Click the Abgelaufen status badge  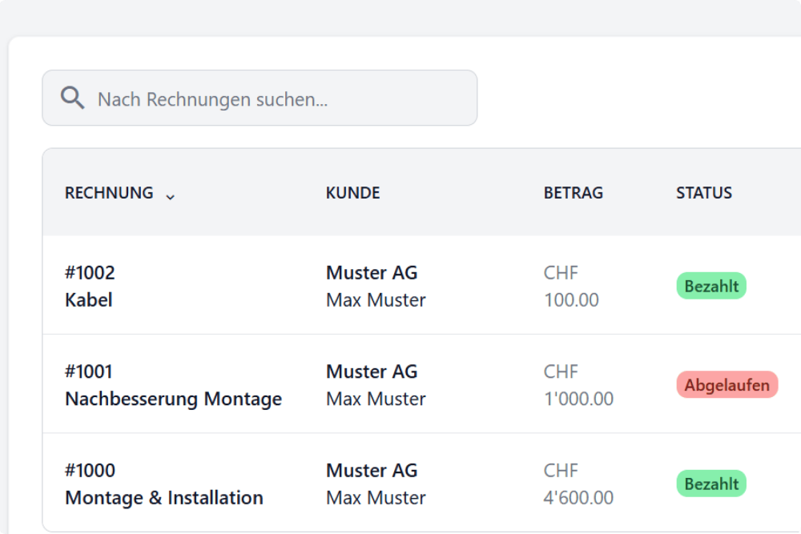(x=727, y=385)
